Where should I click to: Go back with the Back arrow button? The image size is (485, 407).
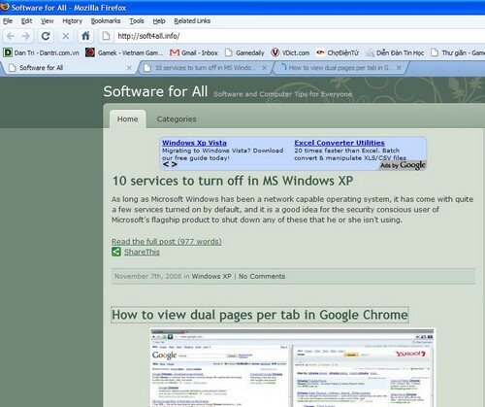pos(11,36)
